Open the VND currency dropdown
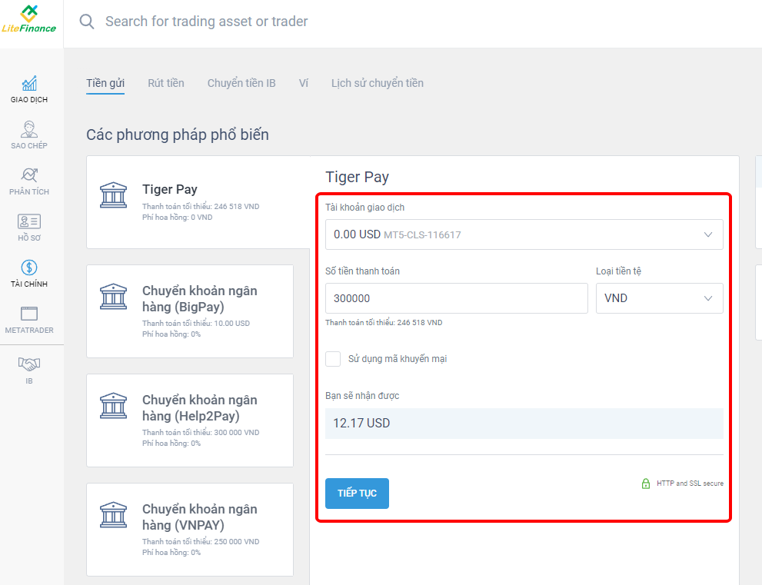762x585 pixels. pos(660,298)
